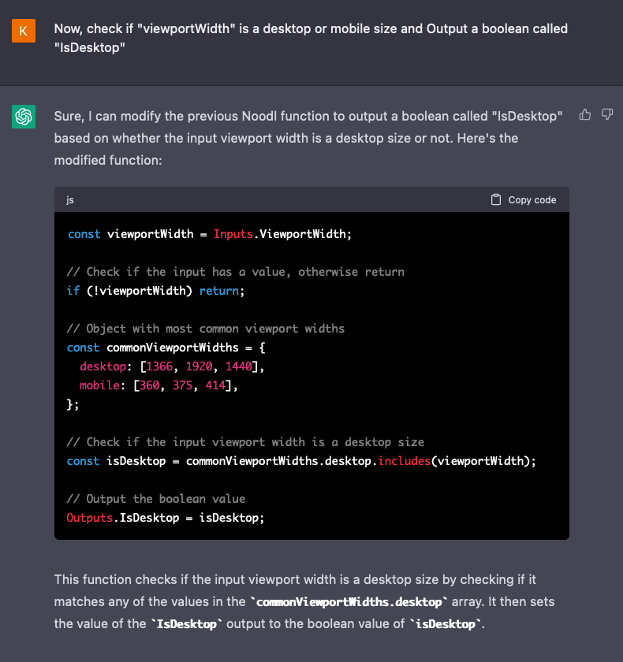Screen dimensions: 623x662
Task: Click the "if (!viewportWidth) return;" line
Action: pos(156,291)
